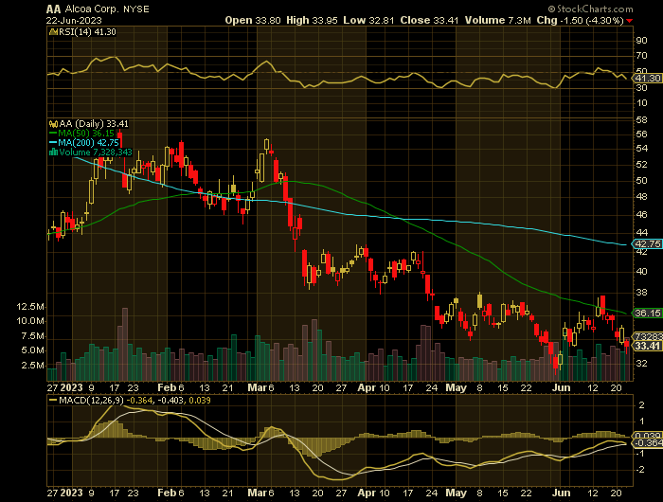Image resolution: width=663 pixels, height=502 pixels.
Task: Click the candlestick icon beside AA (Daily)
Action: pos(53,124)
